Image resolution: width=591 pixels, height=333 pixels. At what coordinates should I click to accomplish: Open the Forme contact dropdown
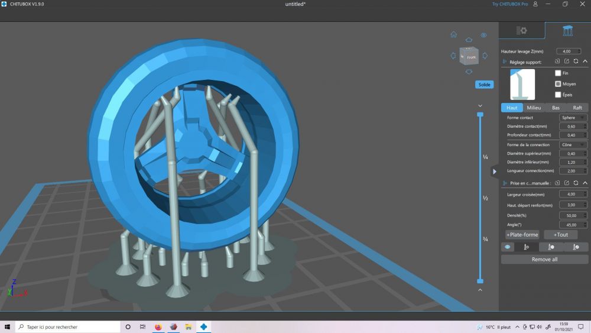pos(573,118)
